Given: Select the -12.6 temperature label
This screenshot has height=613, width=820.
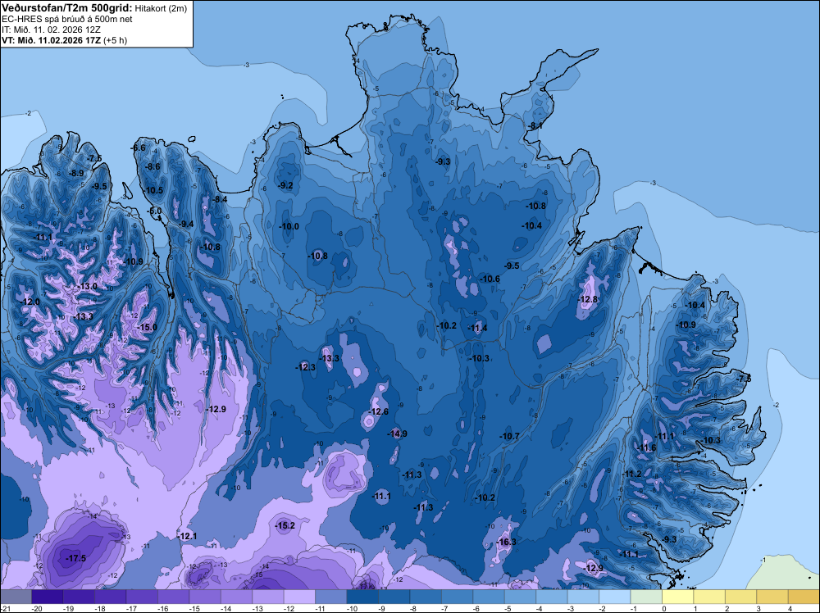Looking at the screenshot, I should click(379, 411).
